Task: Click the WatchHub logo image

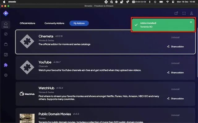Action: pyautogui.click(x=27, y=93)
